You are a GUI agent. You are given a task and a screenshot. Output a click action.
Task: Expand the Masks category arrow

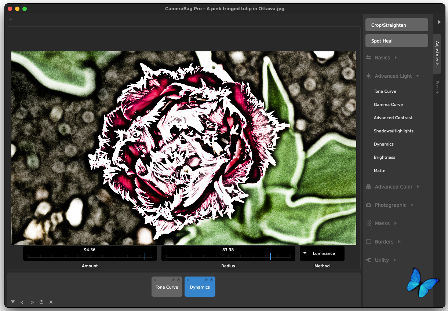click(x=395, y=223)
